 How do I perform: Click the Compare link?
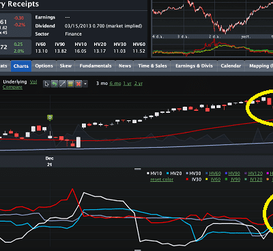click(x=12, y=87)
